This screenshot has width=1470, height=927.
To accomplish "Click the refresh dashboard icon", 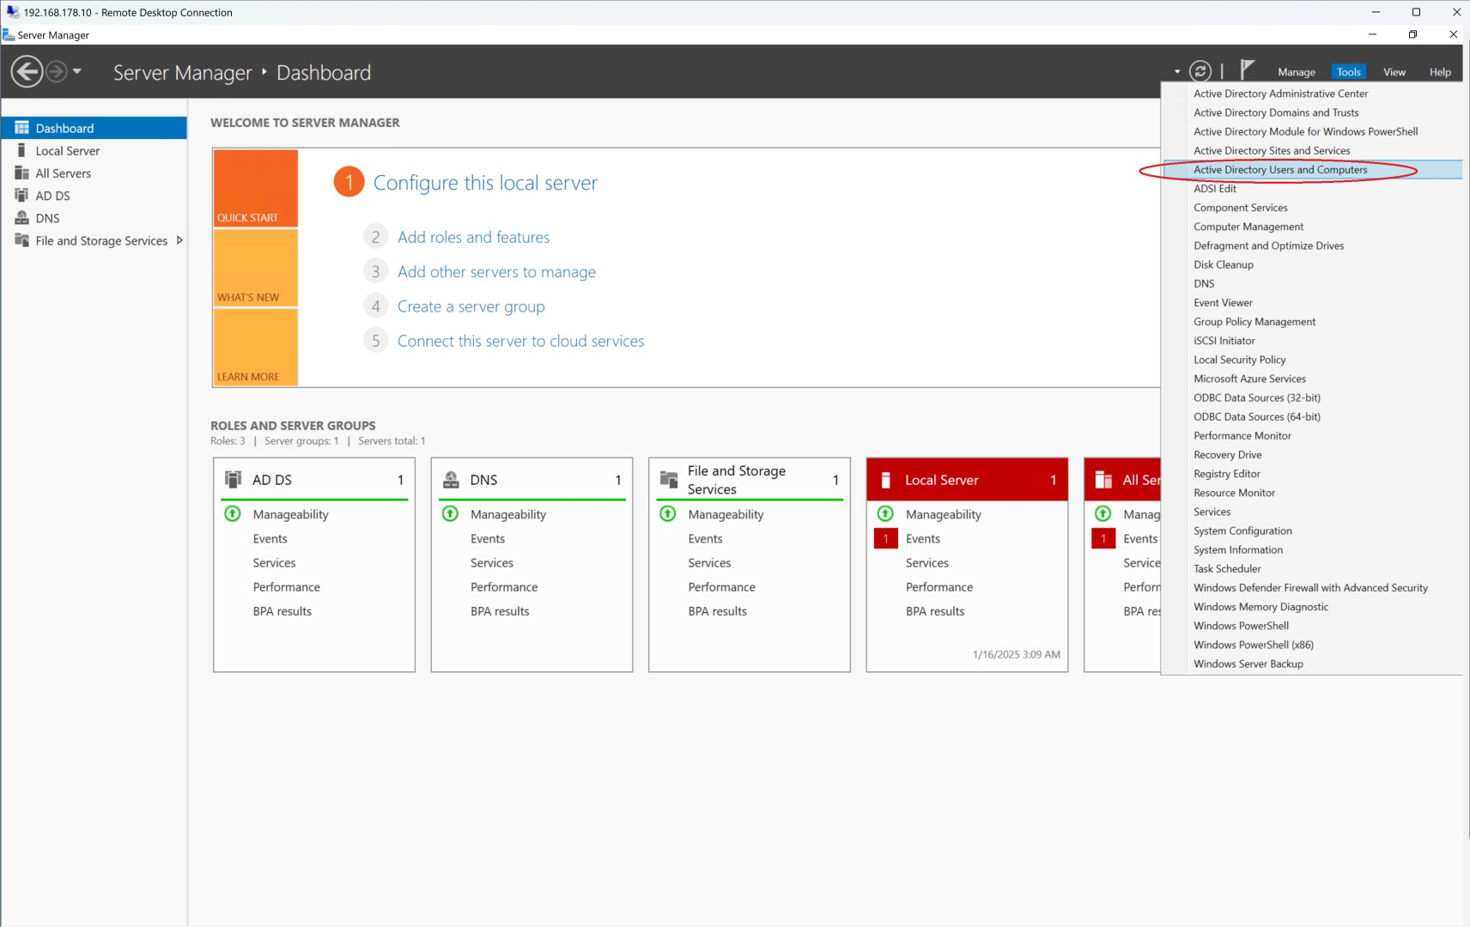I will (1200, 71).
